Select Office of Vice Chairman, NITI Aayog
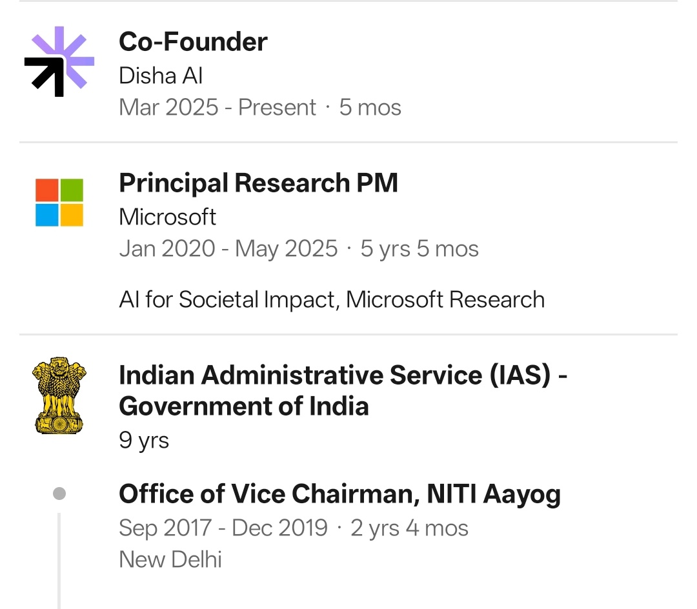Image resolution: width=697 pixels, height=609 pixels. click(x=339, y=494)
